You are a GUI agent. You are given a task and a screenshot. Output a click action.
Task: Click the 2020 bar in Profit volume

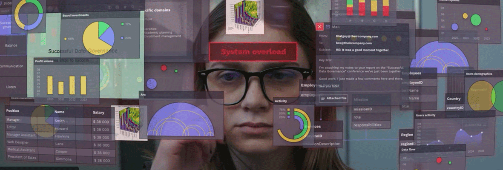click(50, 85)
